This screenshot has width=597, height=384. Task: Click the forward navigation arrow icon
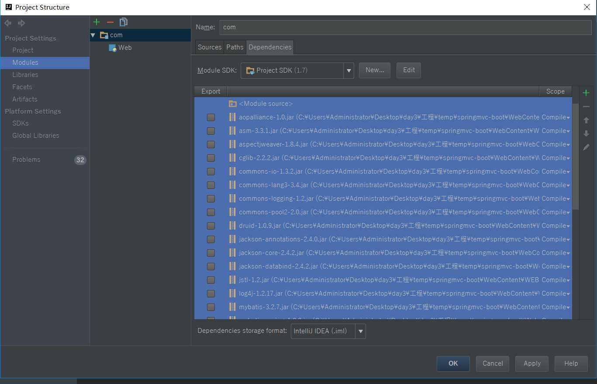(x=21, y=23)
